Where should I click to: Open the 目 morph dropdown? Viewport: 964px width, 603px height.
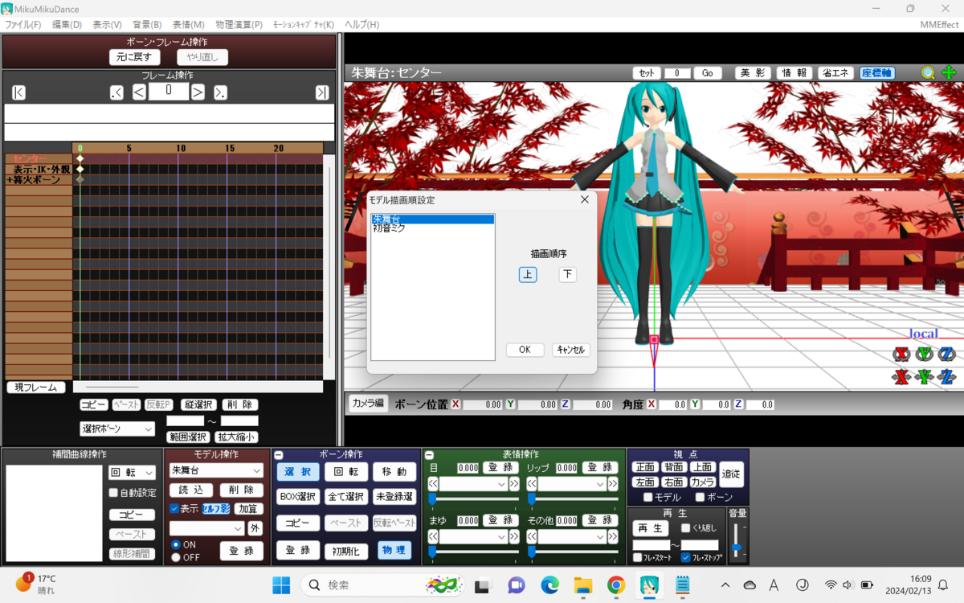click(x=473, y=484)
